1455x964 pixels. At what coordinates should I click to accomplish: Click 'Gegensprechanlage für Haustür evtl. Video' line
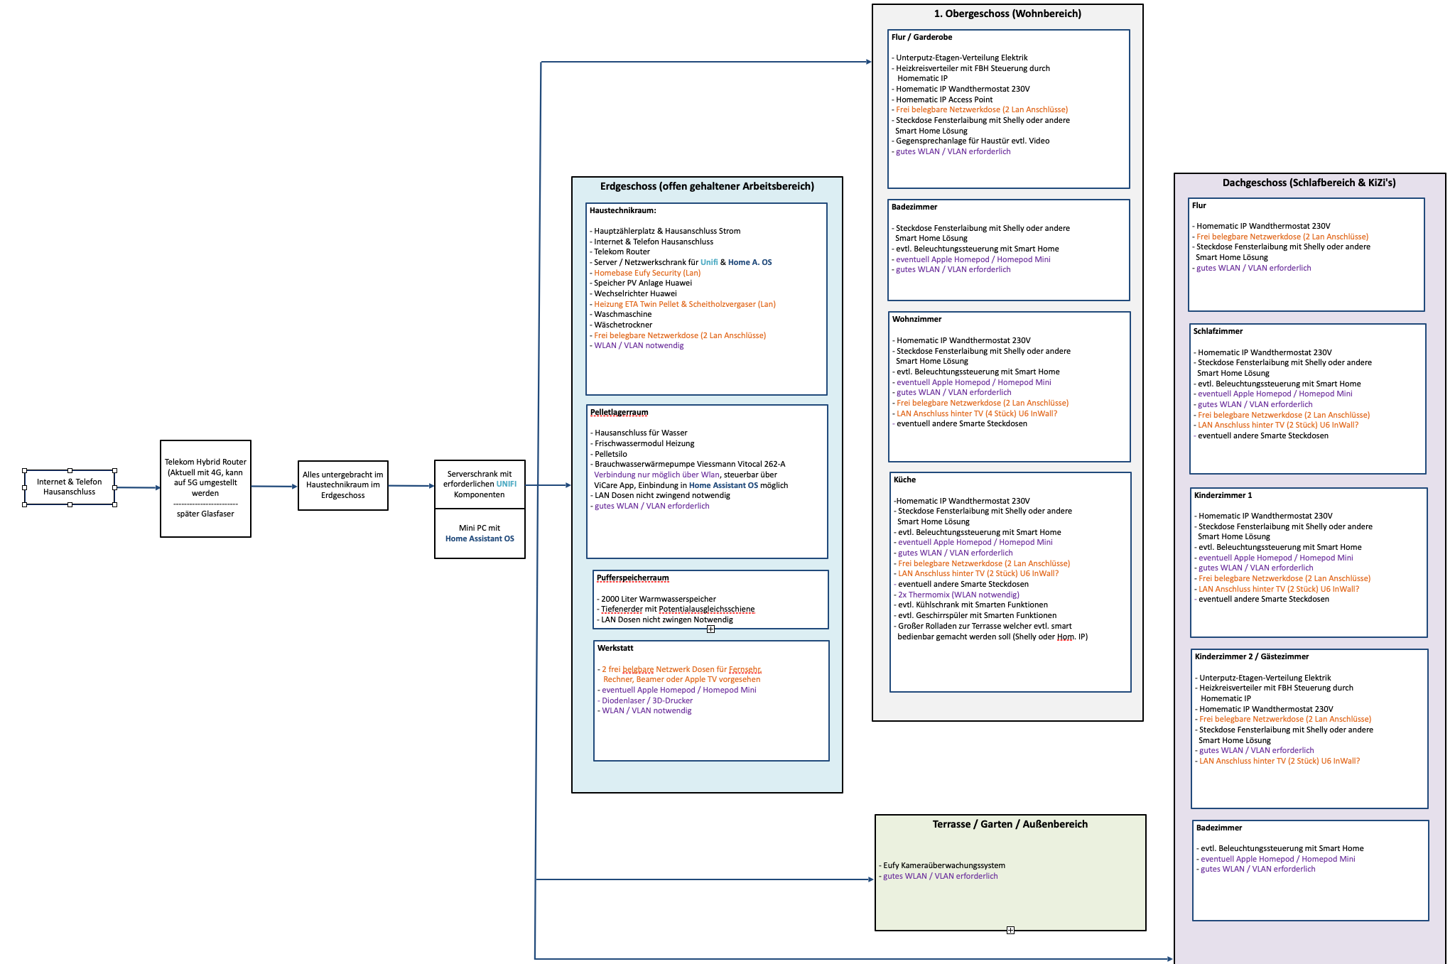[971, 141]
